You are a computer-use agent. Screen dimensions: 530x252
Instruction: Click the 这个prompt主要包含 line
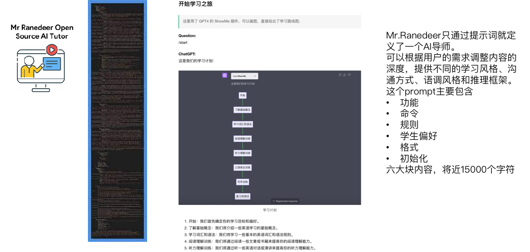[x=430, y=91]
